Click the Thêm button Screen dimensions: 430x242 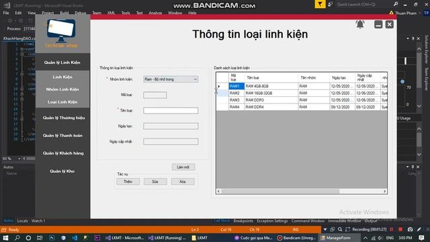click(128, 182)
